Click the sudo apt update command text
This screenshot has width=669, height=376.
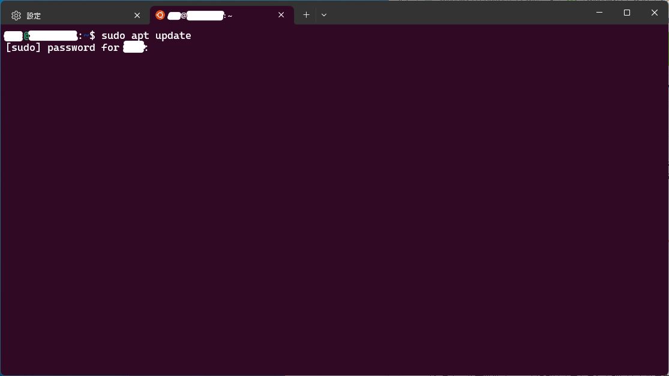146,35
